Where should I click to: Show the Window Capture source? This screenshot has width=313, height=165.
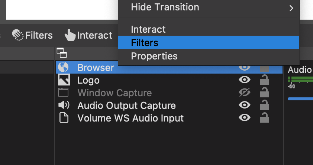245,93
